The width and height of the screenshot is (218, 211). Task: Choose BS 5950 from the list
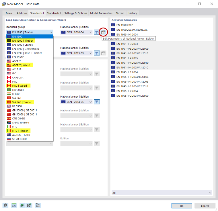[30, 106]
